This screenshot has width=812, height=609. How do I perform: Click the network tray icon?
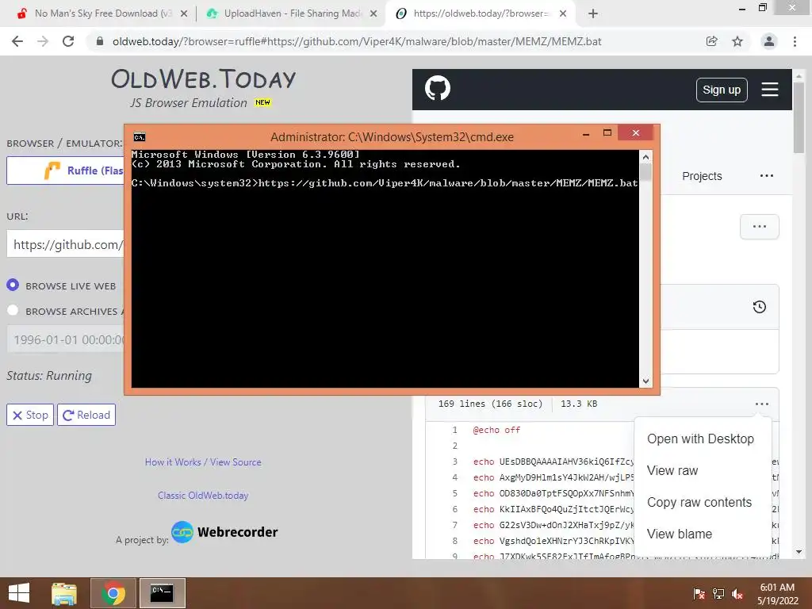718,594
